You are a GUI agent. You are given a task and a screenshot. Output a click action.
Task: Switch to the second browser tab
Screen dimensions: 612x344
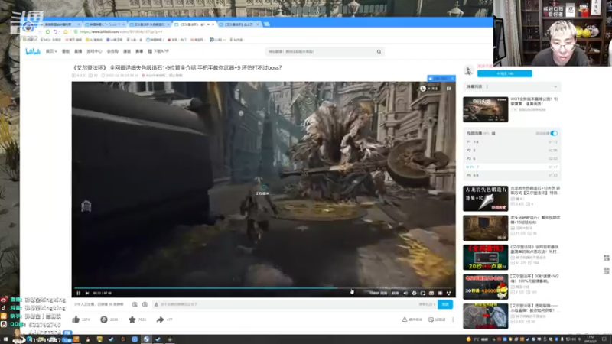[105, 24]
